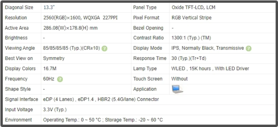
Task: Click the Frequency row label
Action: point(16,79)
